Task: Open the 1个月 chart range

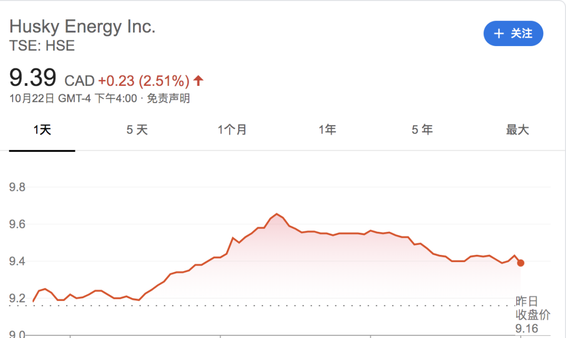Action: 232,130
